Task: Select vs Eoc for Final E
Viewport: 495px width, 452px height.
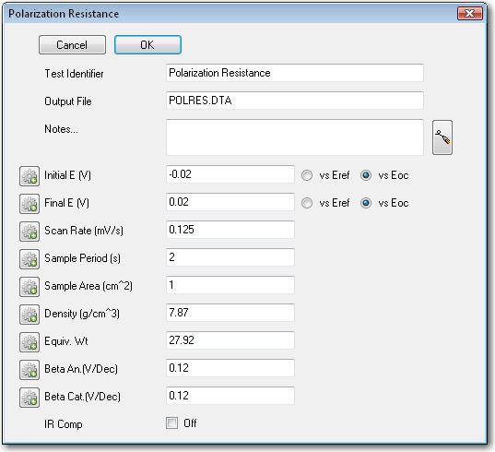Action: point(366,203)
